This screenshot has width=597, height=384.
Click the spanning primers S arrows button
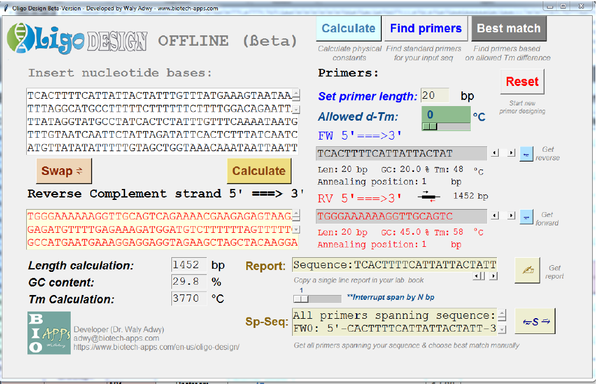535,322
